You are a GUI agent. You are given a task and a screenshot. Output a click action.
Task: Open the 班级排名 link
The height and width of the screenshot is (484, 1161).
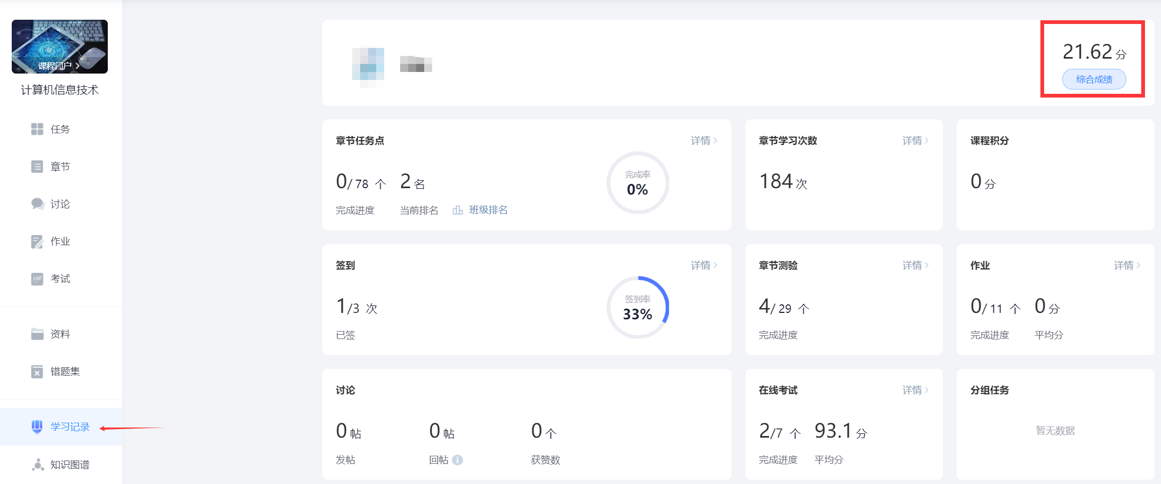pyautogui.click(x=488, y=210)
